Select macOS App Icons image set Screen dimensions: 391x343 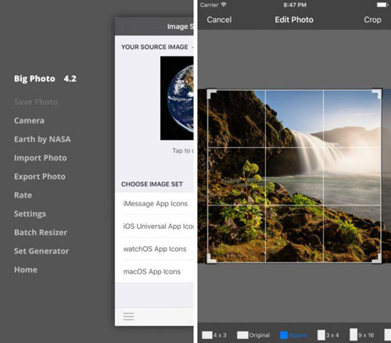(155, 271)
